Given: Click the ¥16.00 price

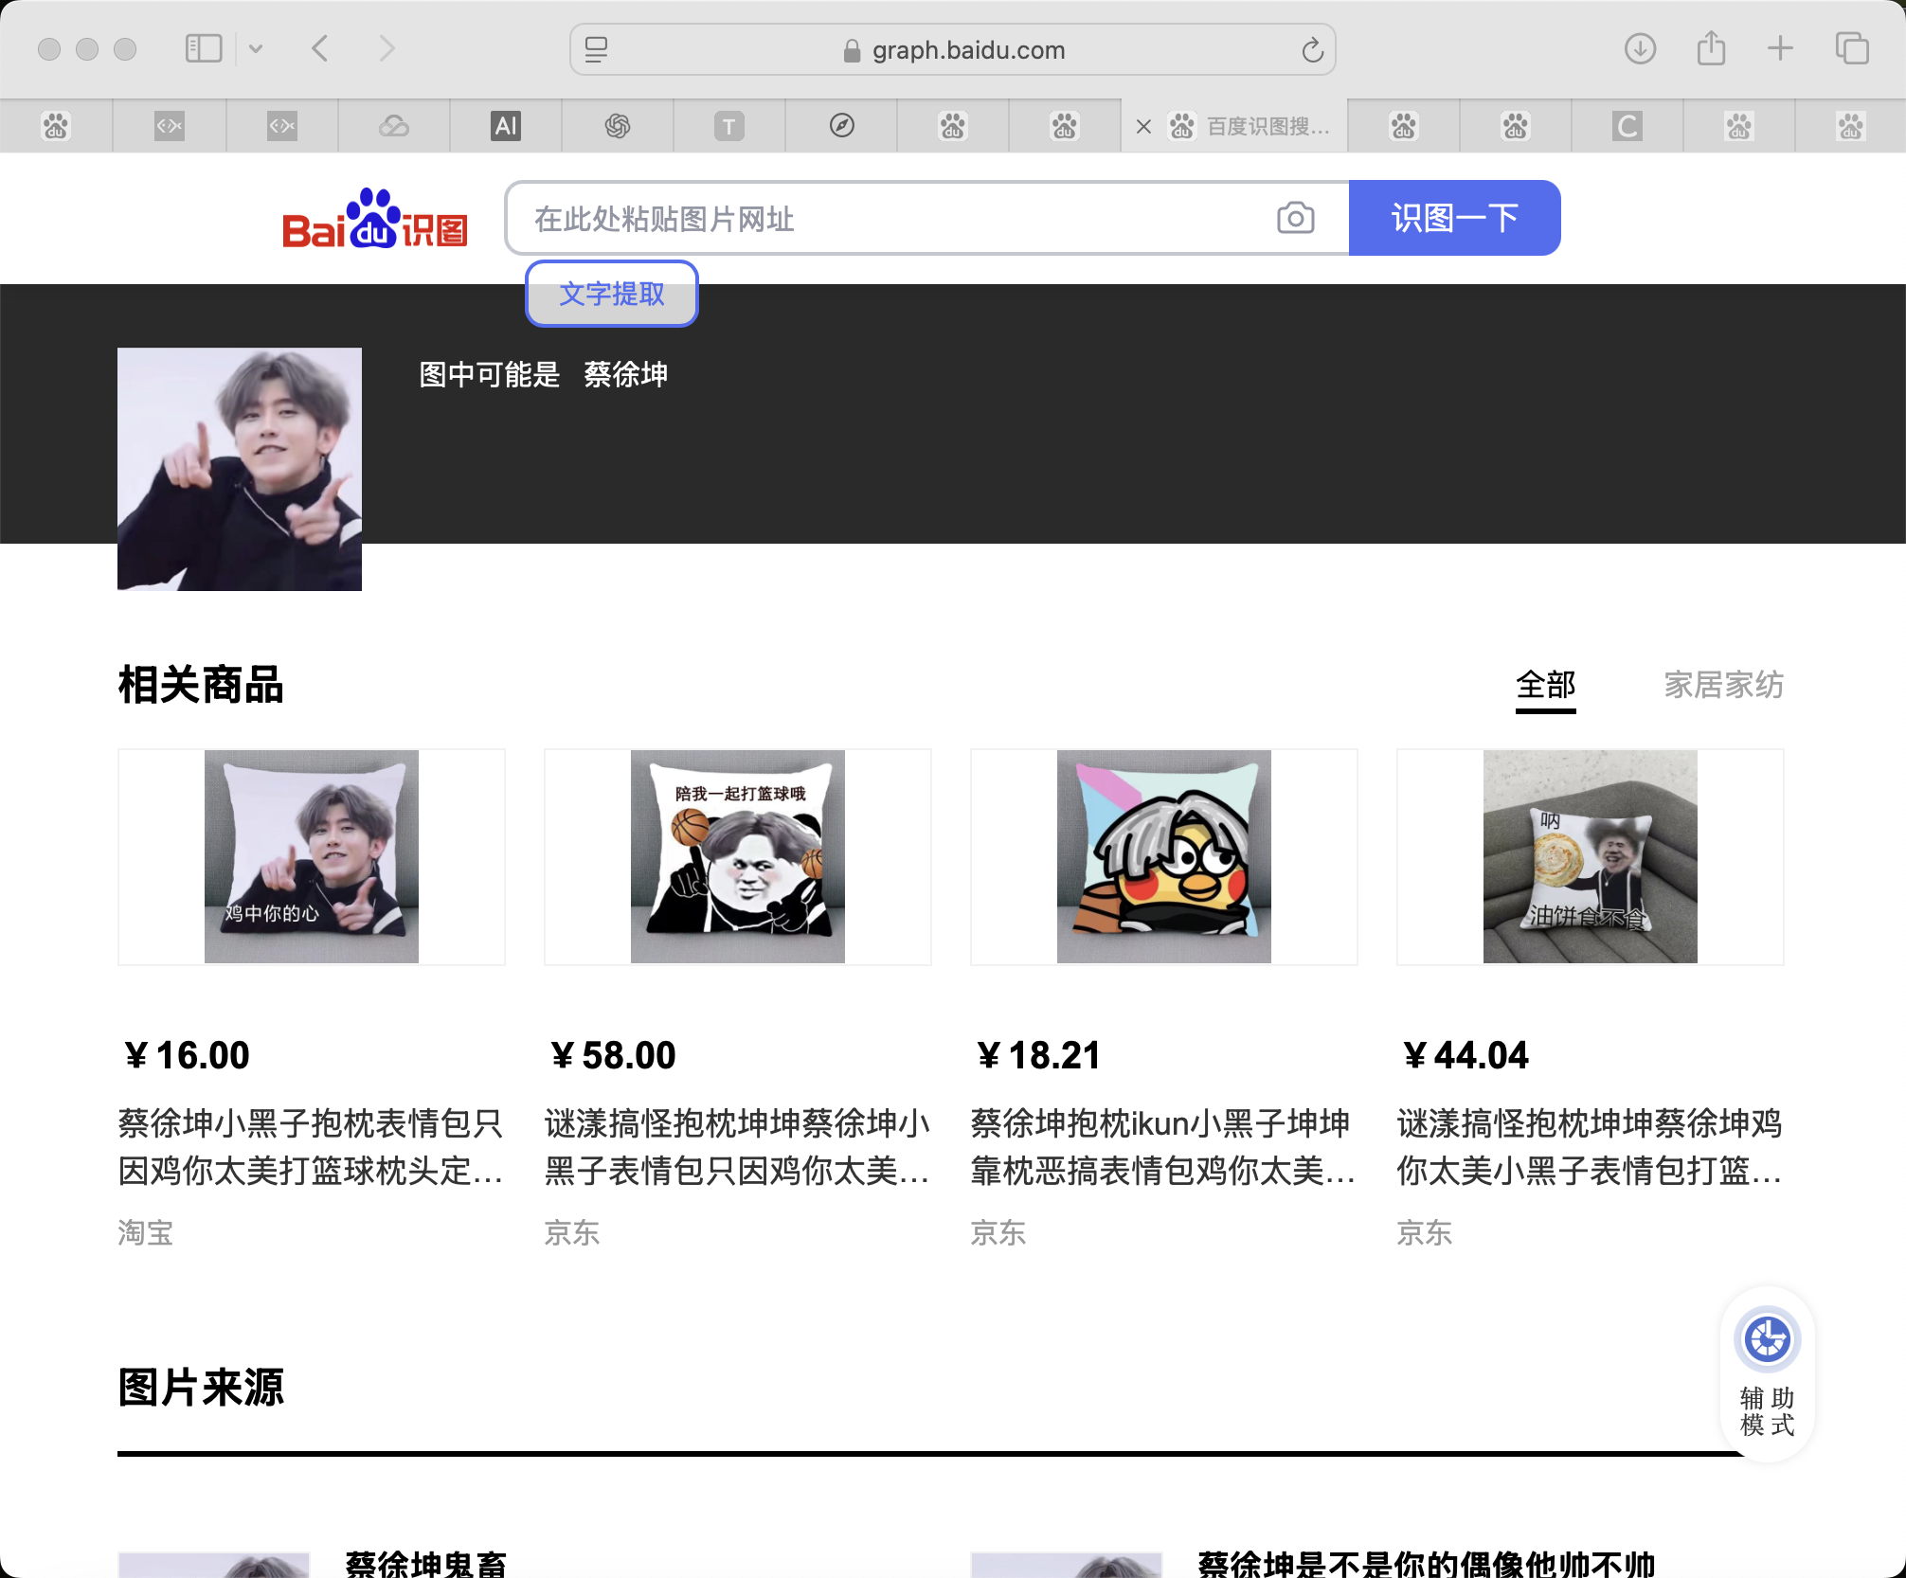Looking at the screenshot, I should tap(187, 1055).
